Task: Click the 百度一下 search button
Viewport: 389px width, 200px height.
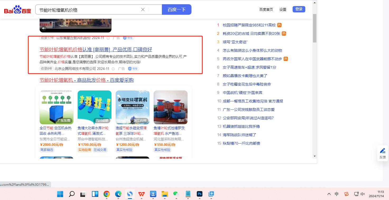Action: [x=177, y=9]
